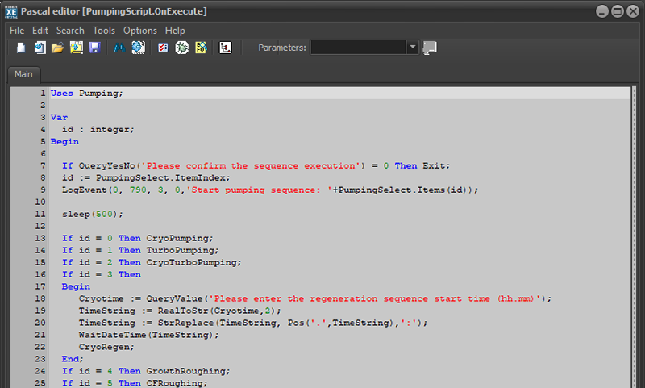Click the rightmost toolbar icon before Parameters
The height and width of the screenshot is (388, 645).
(x=227, y=48)
